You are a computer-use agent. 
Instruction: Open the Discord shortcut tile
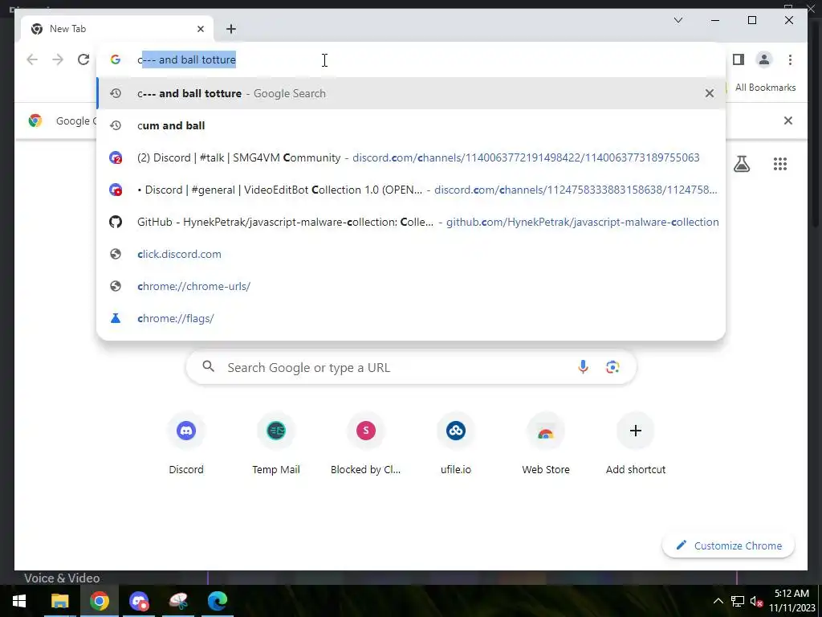pyautogui.click(x=186, y=445)
